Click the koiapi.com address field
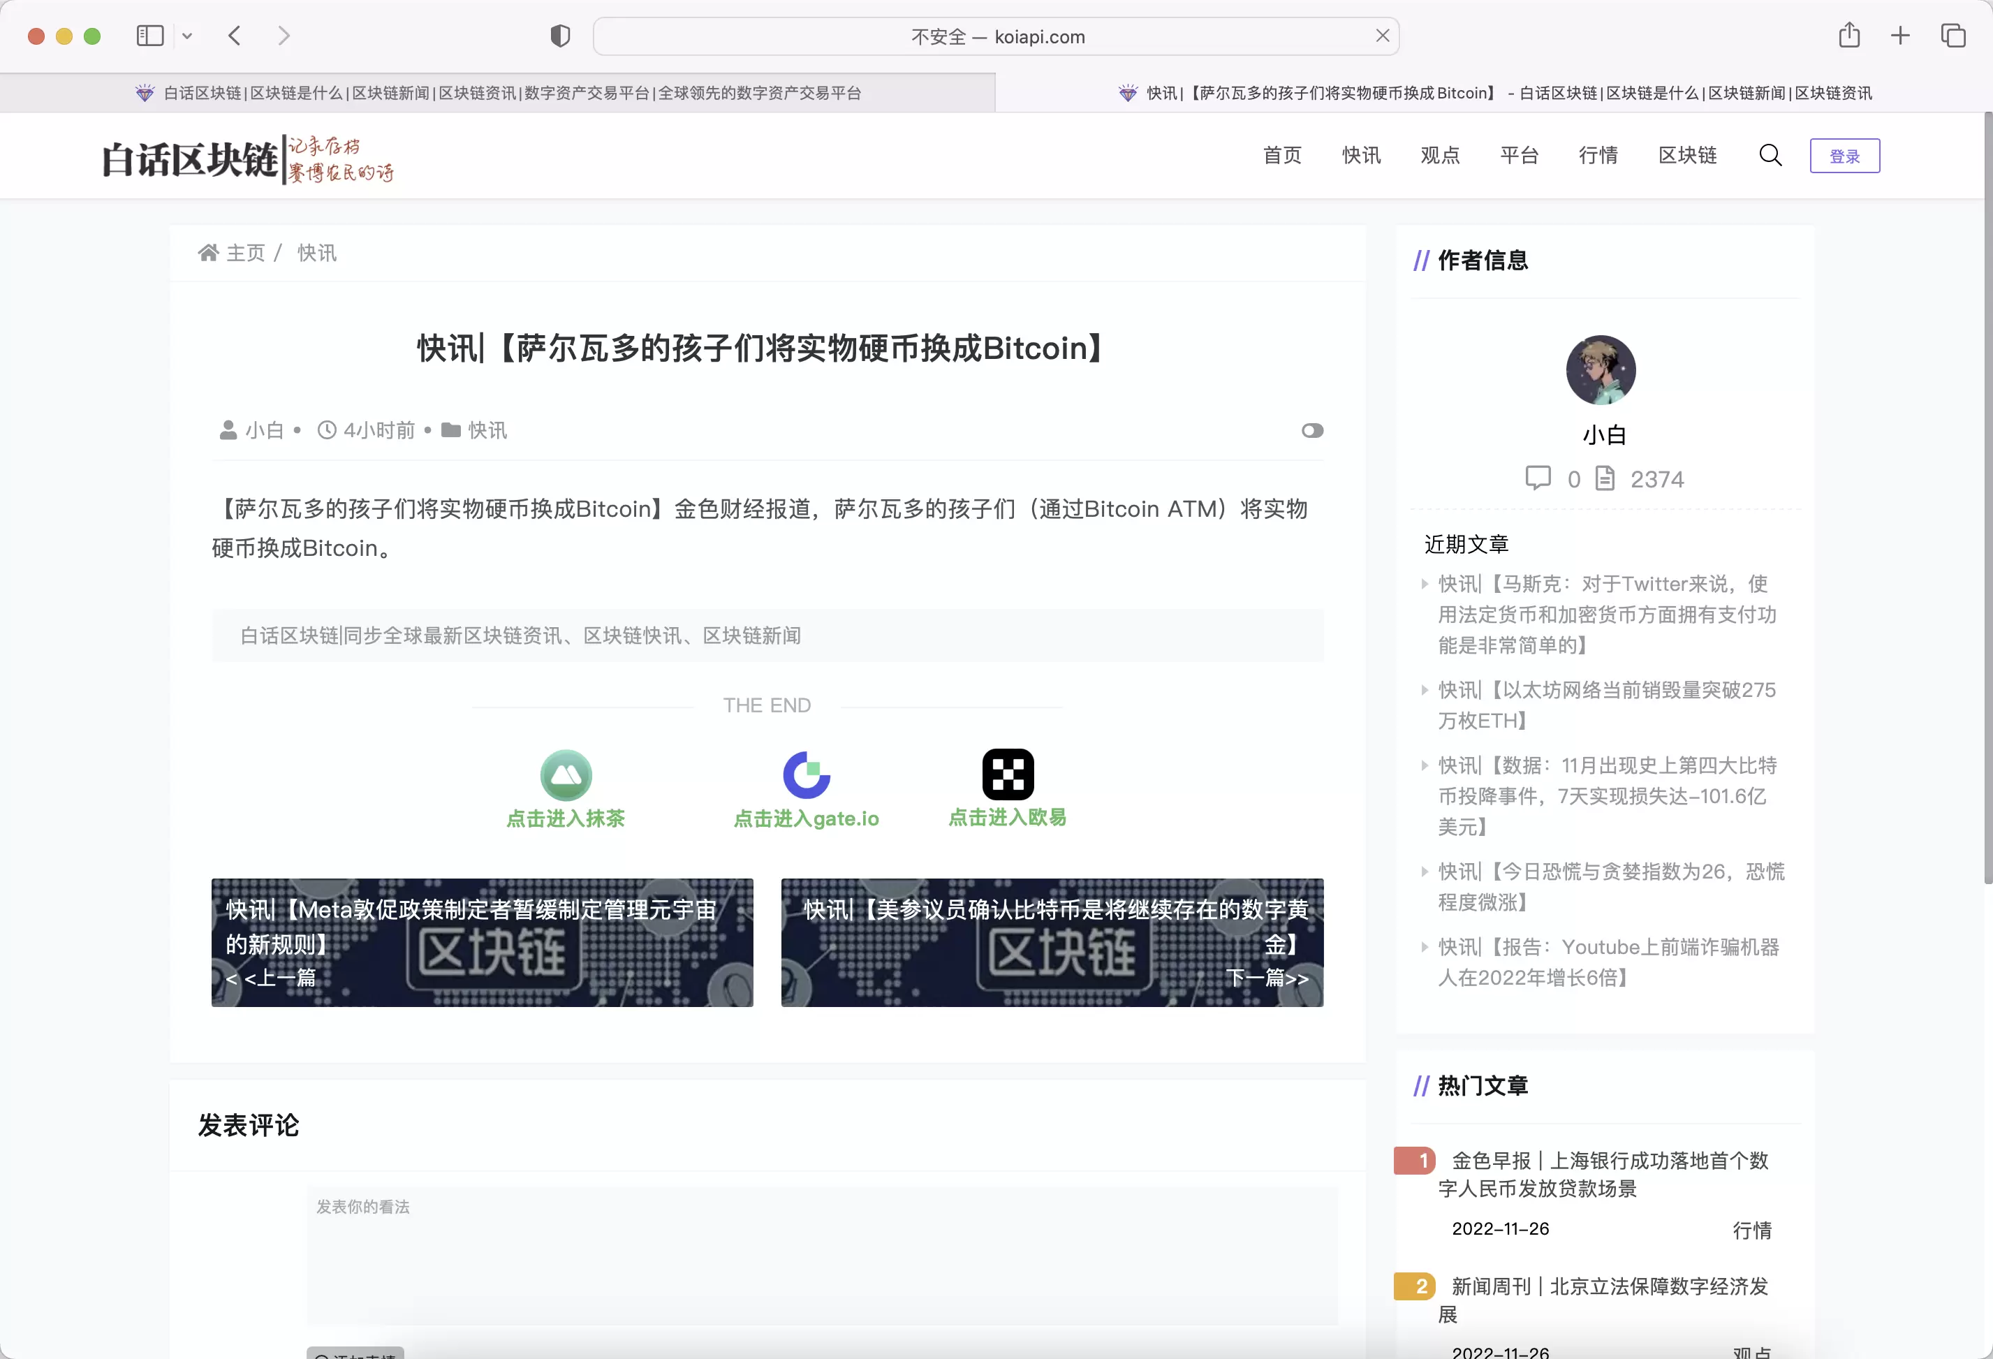This screenshot has height=1359, width=1993. click(996, 36)
